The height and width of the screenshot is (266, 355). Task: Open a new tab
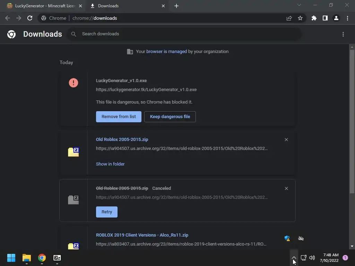[x=176, y=6]
